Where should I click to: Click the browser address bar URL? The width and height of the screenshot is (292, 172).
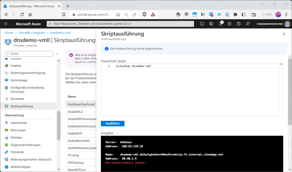click(94, 15)
